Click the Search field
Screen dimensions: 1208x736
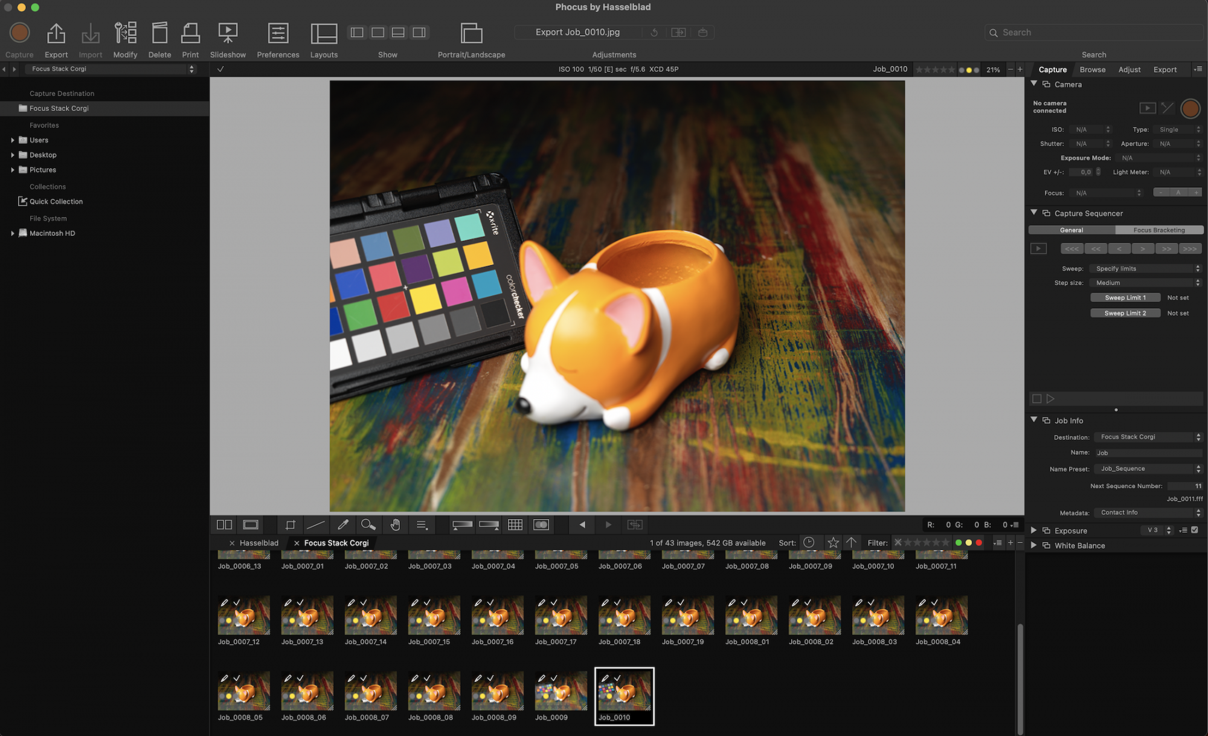[x=1093, y=33]
